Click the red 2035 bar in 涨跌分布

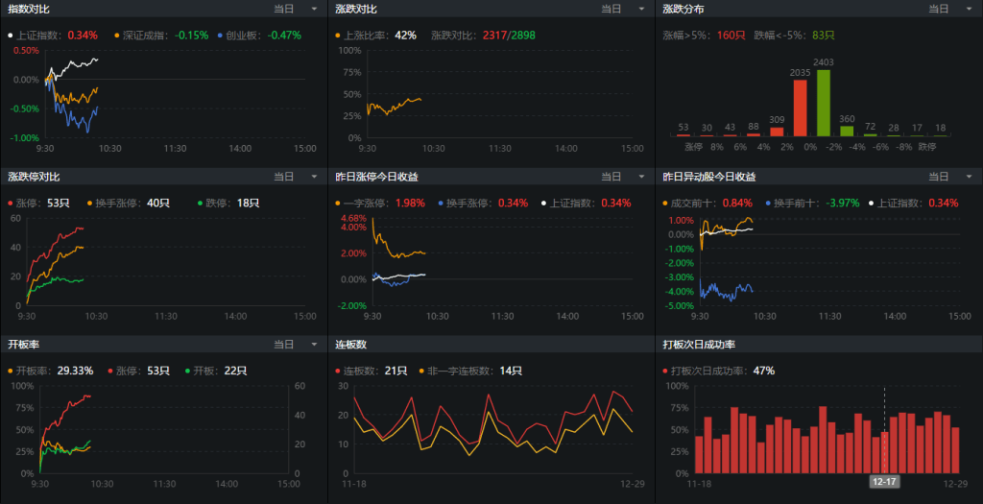tap(800, 107)
